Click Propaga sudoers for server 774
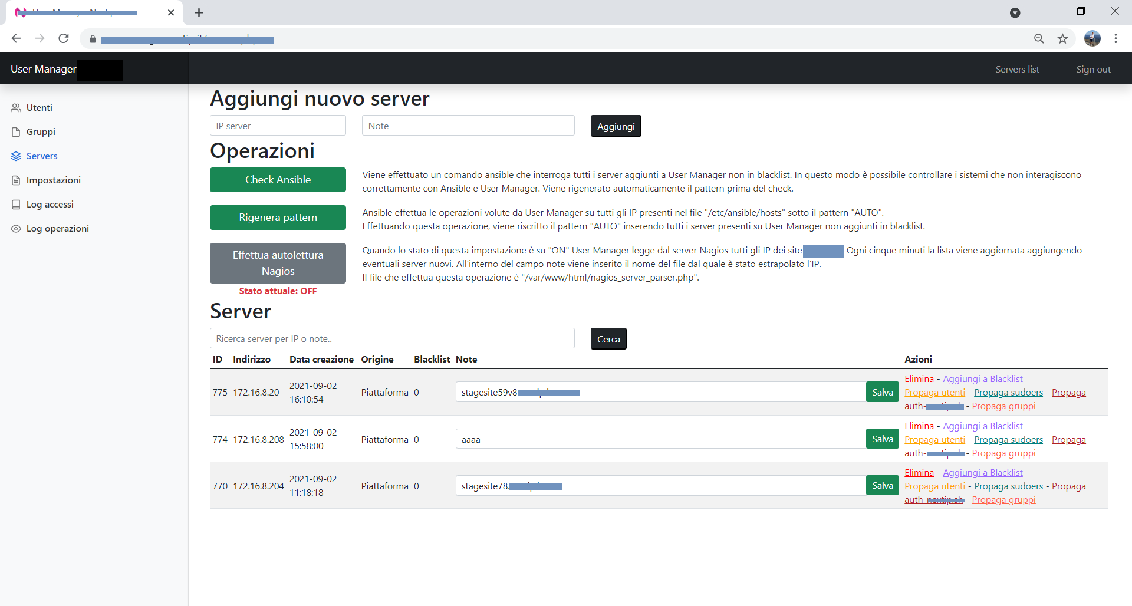This screenshot has width=1132, height=606. point(1008,439)
